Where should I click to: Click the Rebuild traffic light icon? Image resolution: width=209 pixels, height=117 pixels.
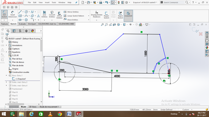[119, 2]
